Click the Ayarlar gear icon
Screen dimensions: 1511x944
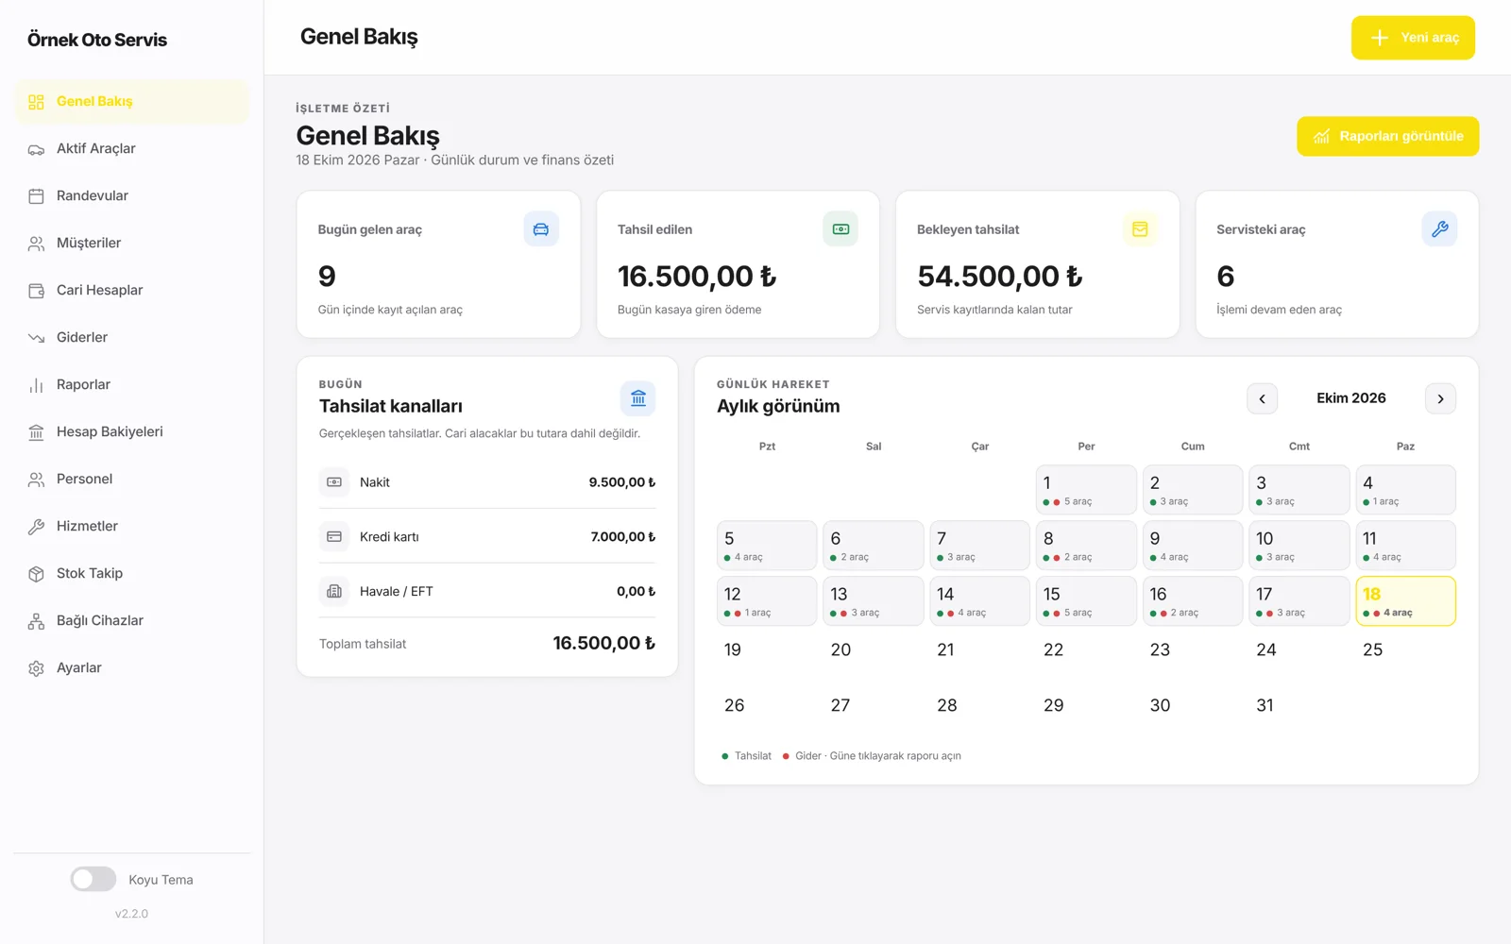(x=36, y=668)
